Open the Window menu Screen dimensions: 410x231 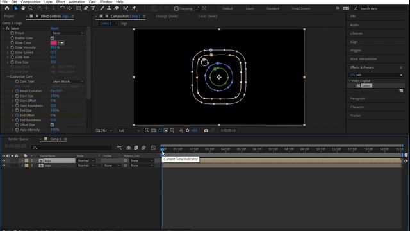106,2
